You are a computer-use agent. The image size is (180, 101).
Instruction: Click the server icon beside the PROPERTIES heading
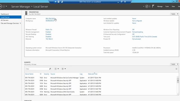[26, 13]
